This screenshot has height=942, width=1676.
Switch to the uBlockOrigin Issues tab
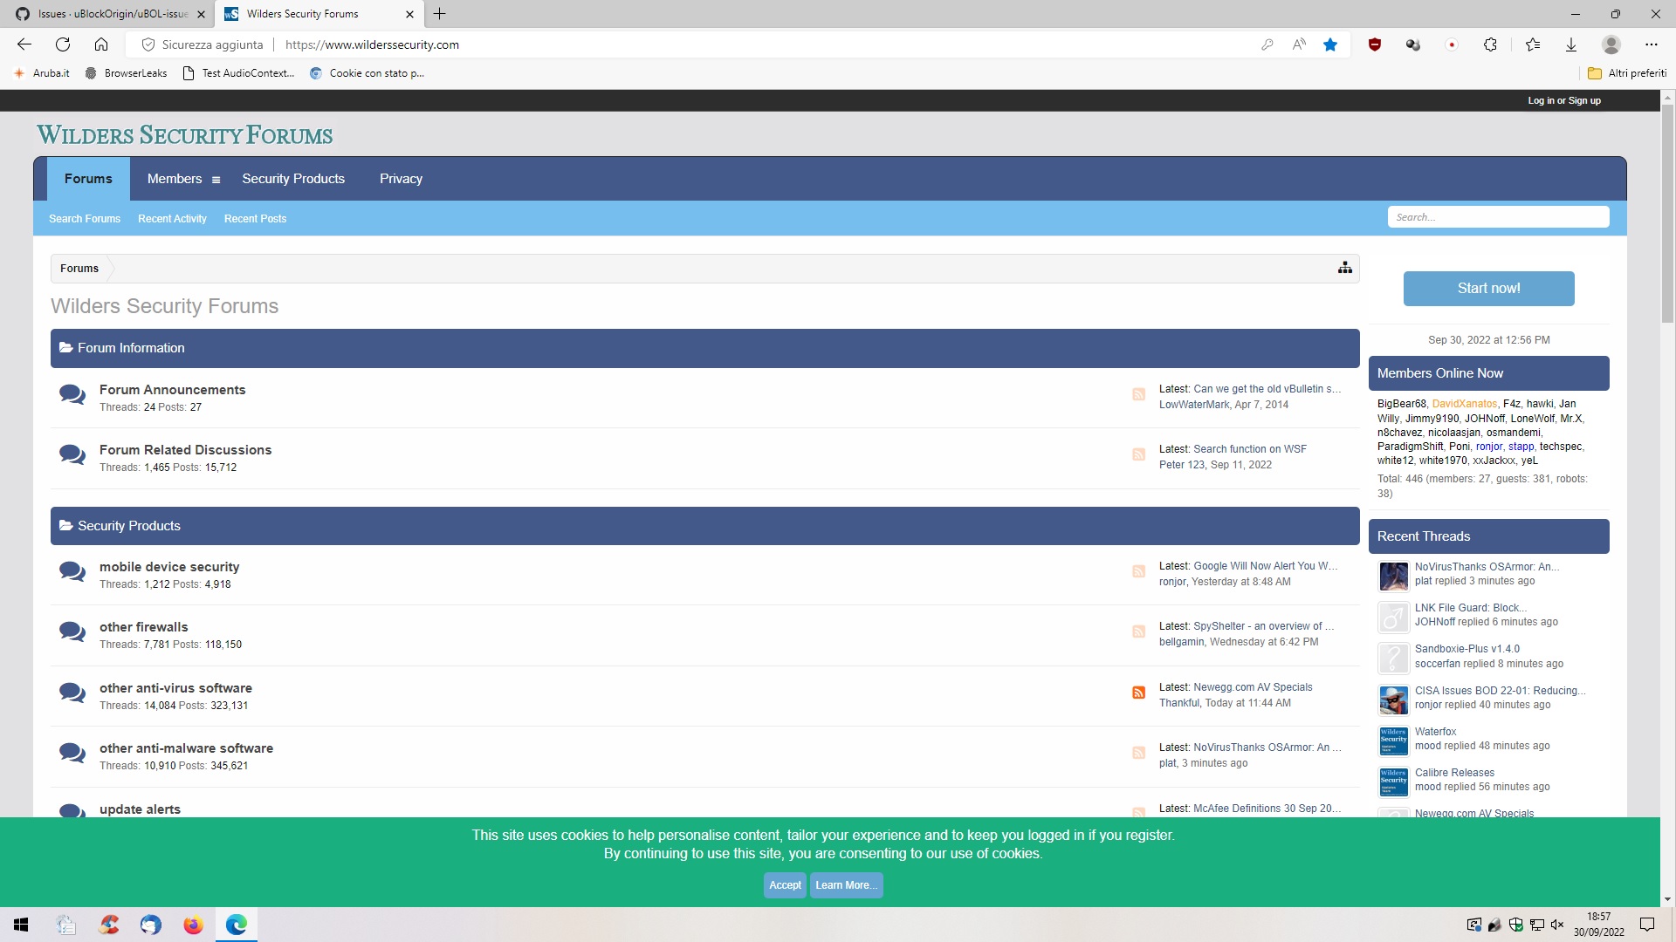tap(112, 14)
